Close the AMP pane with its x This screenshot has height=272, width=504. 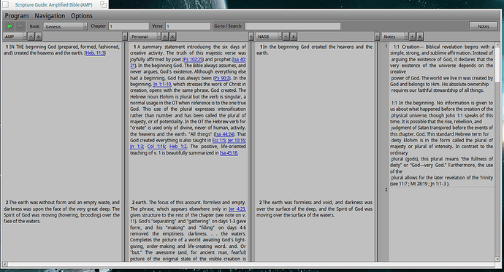point(39,36)
